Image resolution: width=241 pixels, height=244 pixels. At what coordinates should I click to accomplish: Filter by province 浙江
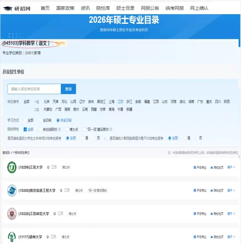[129, 102]
